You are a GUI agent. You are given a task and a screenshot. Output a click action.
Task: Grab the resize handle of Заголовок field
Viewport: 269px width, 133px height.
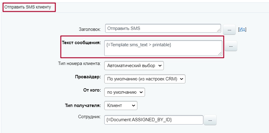point(219,30)
